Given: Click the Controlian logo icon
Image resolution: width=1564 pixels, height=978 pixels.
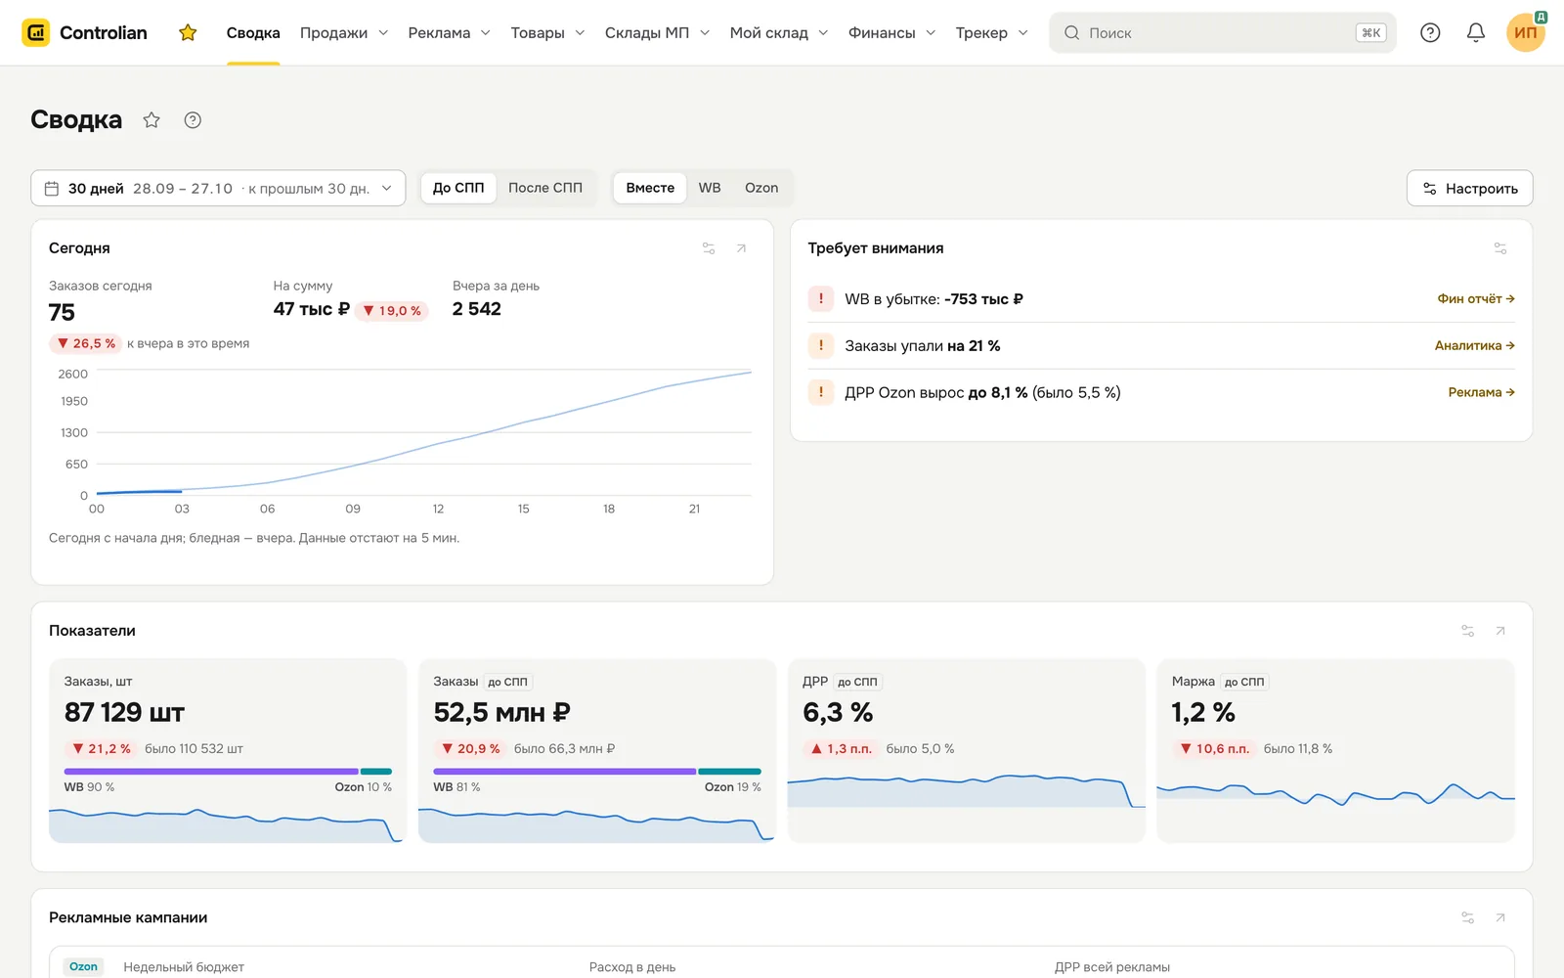Looking at the screenshot, I should (36, 32).
